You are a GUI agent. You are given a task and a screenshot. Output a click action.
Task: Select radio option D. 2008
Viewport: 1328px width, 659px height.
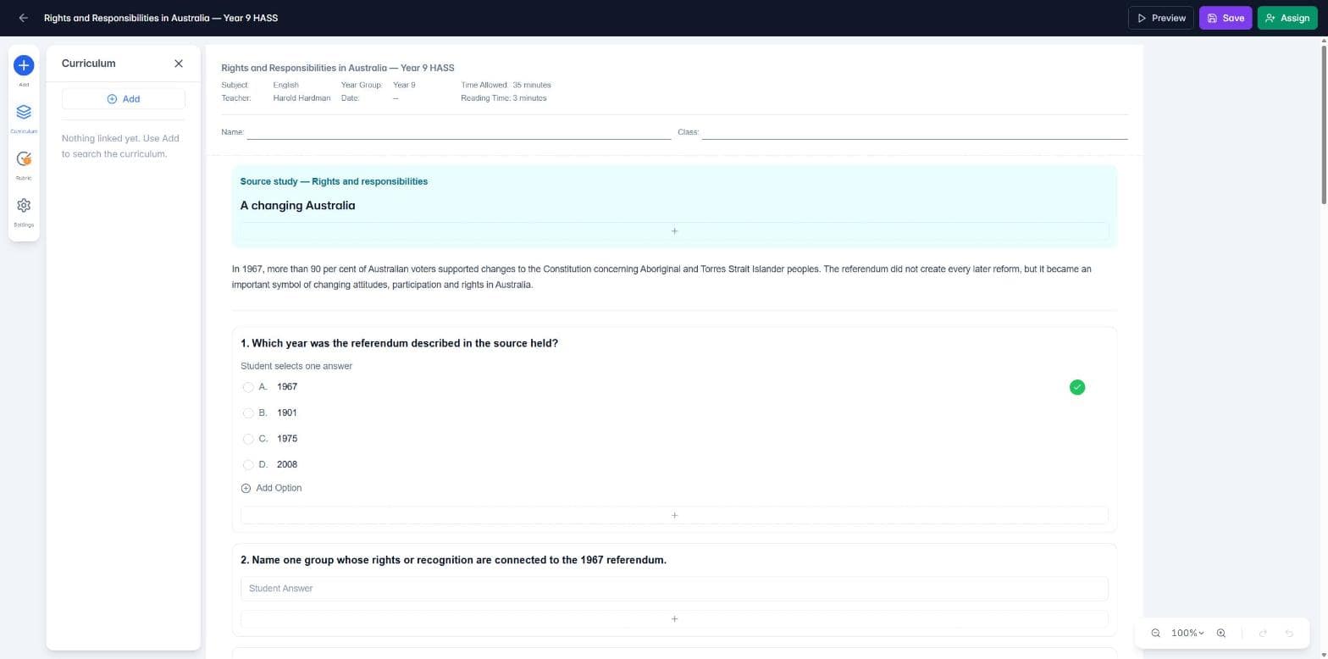point(248,465)
